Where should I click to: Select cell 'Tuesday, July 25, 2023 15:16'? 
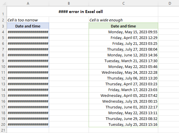123,124
